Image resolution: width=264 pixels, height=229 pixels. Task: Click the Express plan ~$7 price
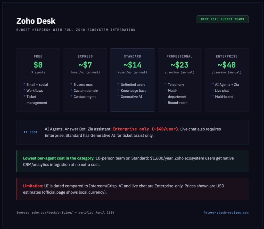click(x=85, y=65)
